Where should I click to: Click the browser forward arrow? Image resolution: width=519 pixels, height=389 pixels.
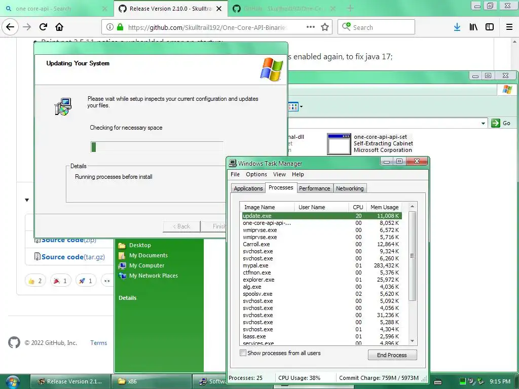[x=27, y=27]
